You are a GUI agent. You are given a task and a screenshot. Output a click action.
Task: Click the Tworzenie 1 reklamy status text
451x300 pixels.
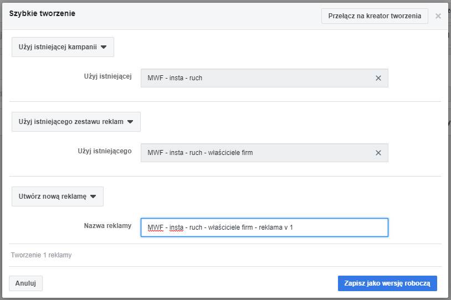41,255
